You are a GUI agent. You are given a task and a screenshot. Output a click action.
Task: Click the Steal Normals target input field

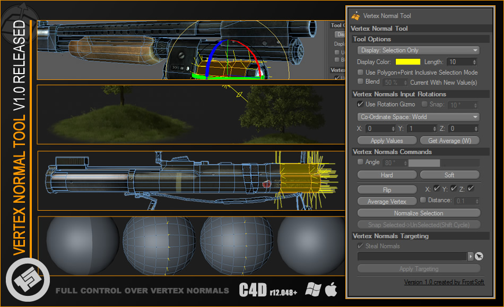click(411, 256)
